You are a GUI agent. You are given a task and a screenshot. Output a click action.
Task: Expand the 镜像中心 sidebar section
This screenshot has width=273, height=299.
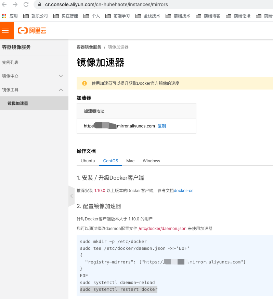[34, 76]
